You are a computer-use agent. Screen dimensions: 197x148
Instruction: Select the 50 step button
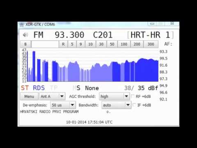[x=112, y=44]
